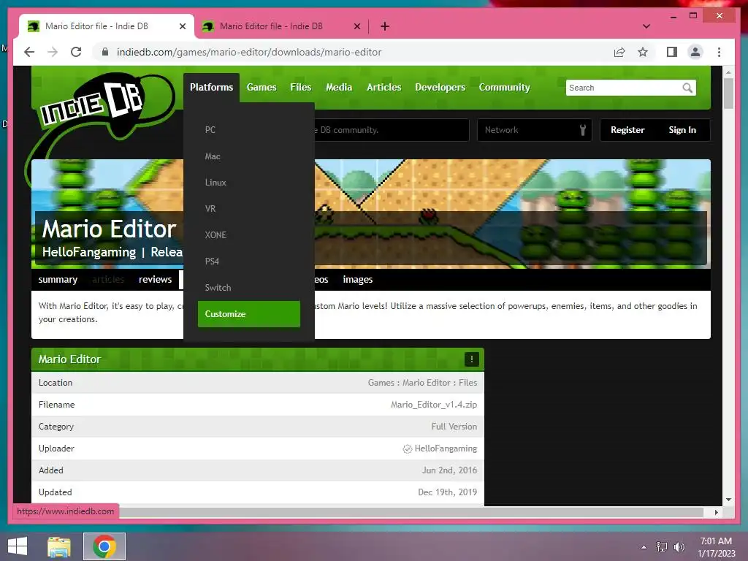748x561 pixels.
Task: Click the green Customize button
Action: (249, 314)
